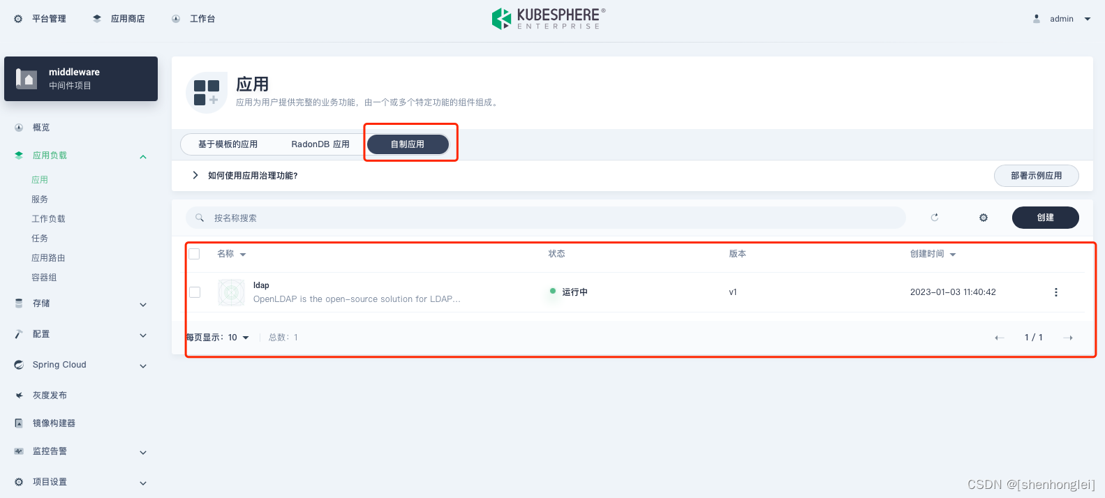Click the 应用负载 sidebar icon
This screenshot has height=498, width=1105.
[19, 156]
